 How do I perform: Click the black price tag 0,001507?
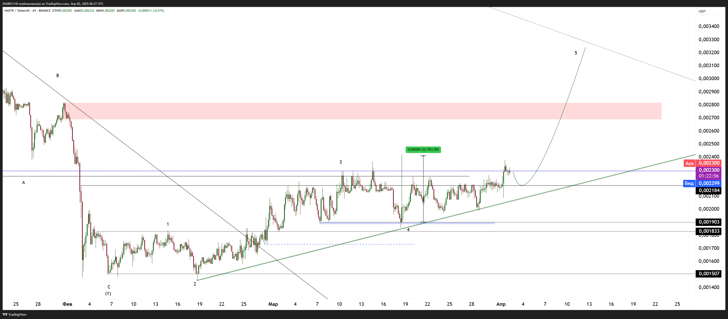(x=708, y=273)
